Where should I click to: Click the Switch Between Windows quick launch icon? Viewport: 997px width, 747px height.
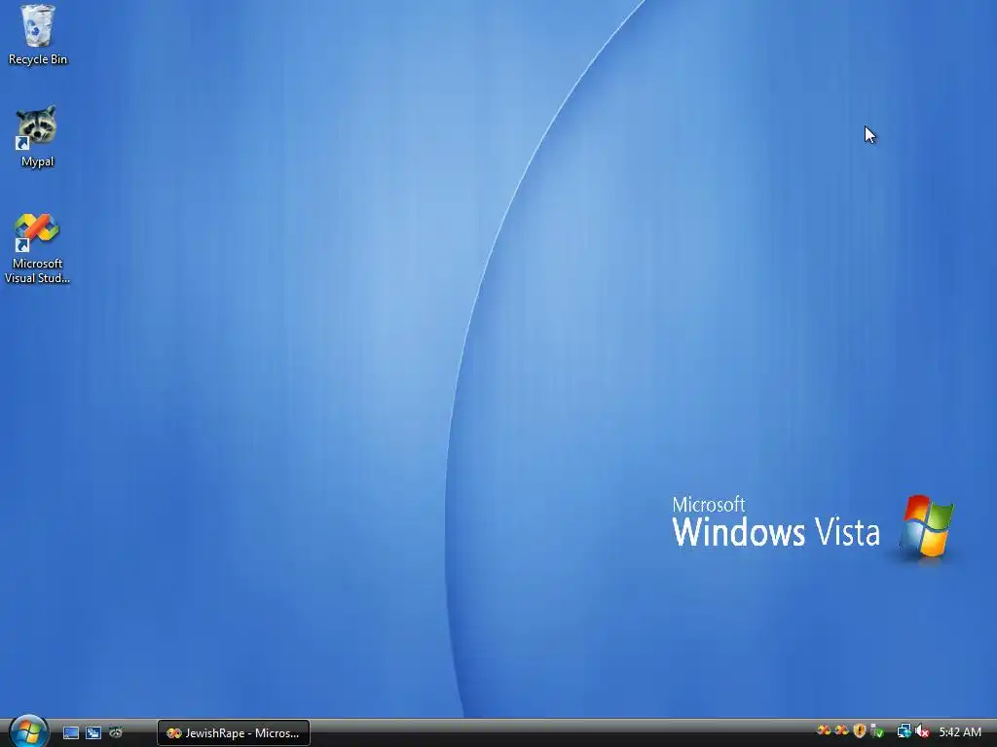click(93, 732)
